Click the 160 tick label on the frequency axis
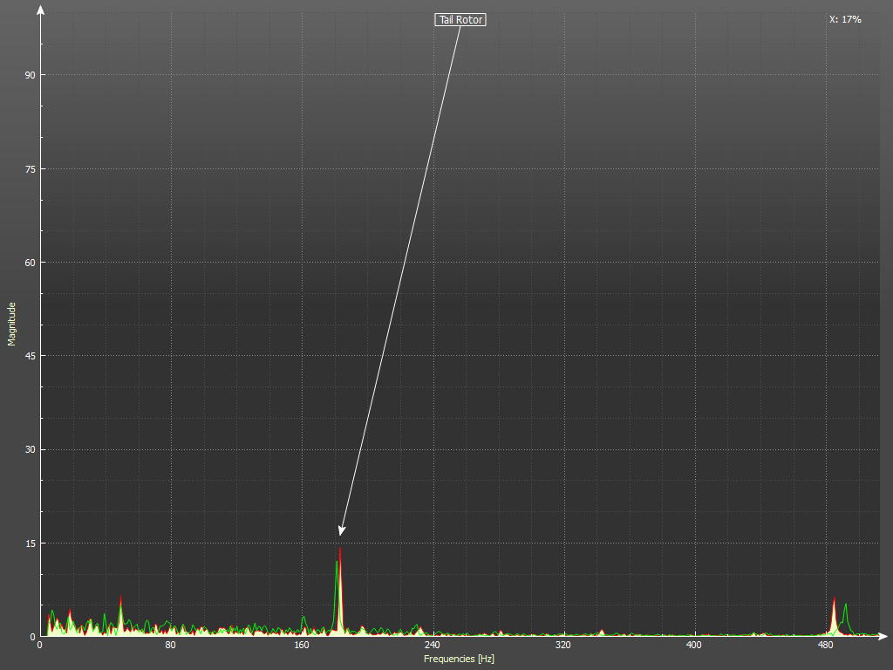This screenshot has height=670, width=893. 302,646
